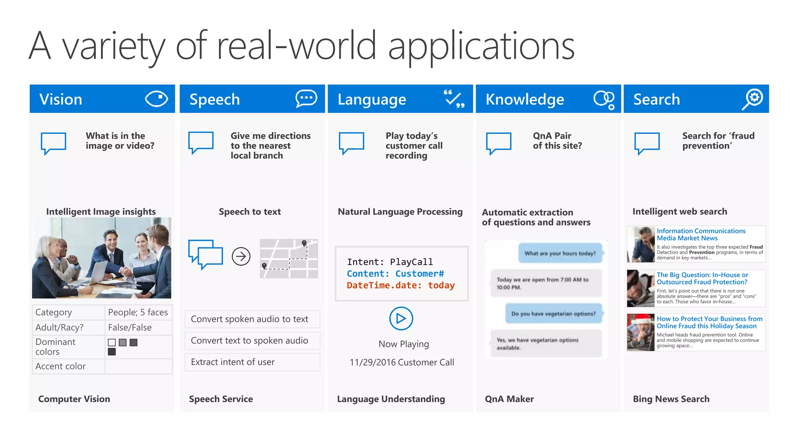Screen dimensions: 798x448
Task: Click chat bubble beside 'Play today's customer call'
Action: 351,143
